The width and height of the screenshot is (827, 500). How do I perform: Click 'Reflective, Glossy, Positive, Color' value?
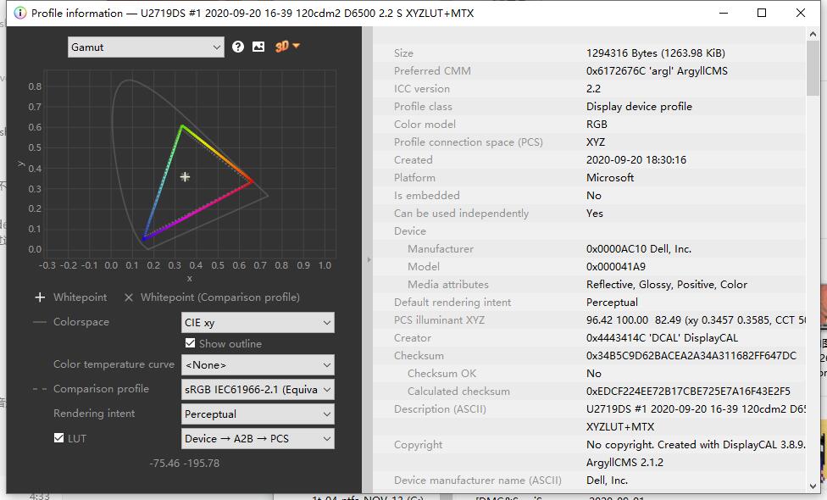tap(667, 284)
